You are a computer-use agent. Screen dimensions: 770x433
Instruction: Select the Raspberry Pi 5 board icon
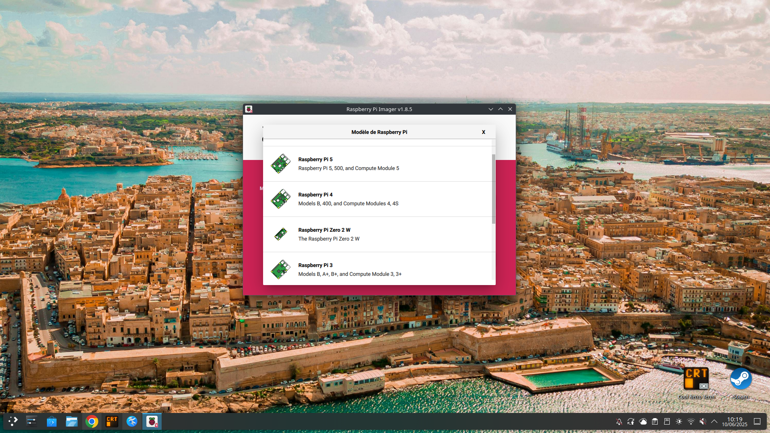point(281,164)
